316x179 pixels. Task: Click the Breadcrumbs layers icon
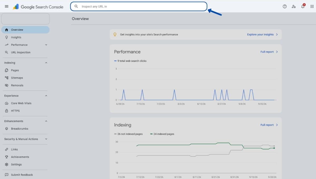tap(7, 129)
